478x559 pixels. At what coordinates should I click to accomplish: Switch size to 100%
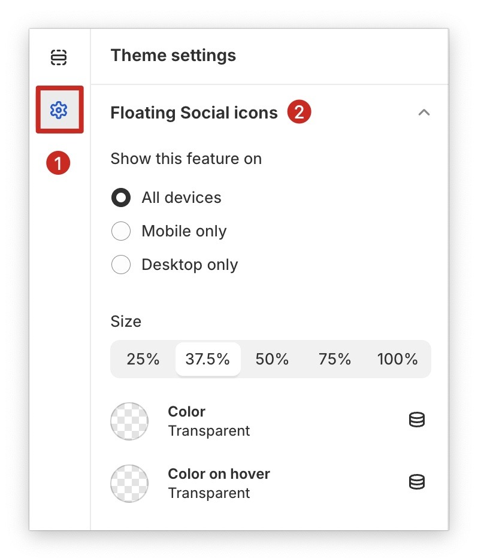coord(397,359)
